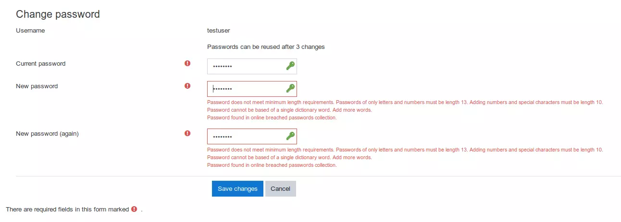The width and height of the screenshot is (621, 222).
Task: Click required icon beside New password (again)
Action: (187, 133)
